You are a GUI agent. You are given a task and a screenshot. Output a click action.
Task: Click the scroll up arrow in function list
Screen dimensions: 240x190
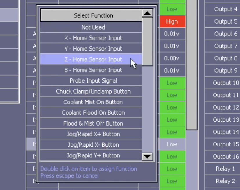tap(148, 13)
